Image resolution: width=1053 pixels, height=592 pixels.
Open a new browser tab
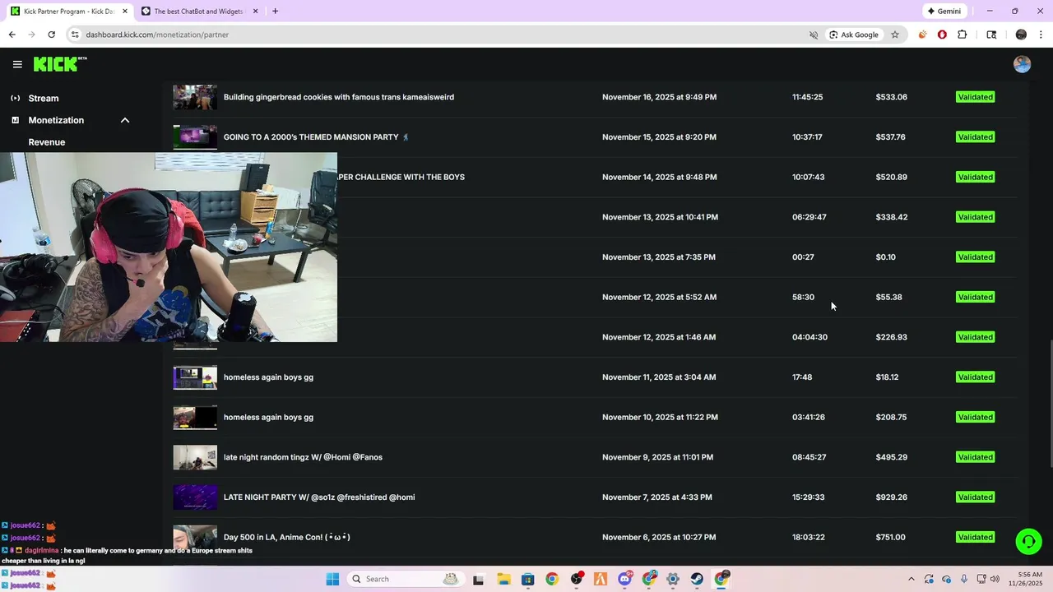pos(275,12)
